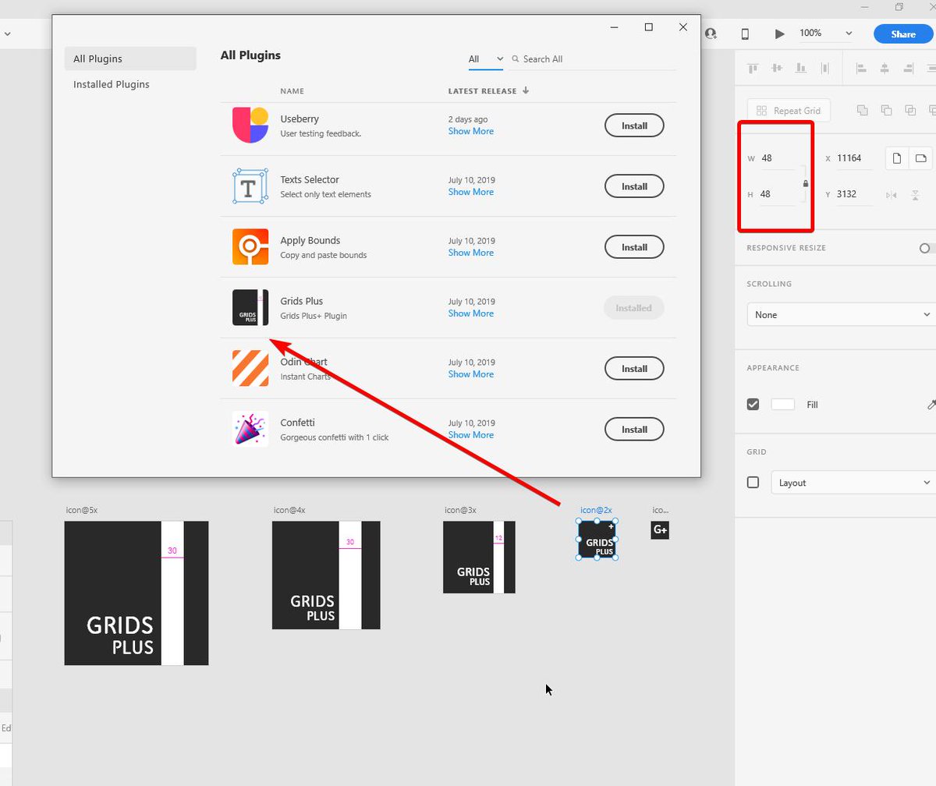This screenshot has width=936, height=786.
Task: Apply the Intersect boolean operation
Action: pos(910,111)
